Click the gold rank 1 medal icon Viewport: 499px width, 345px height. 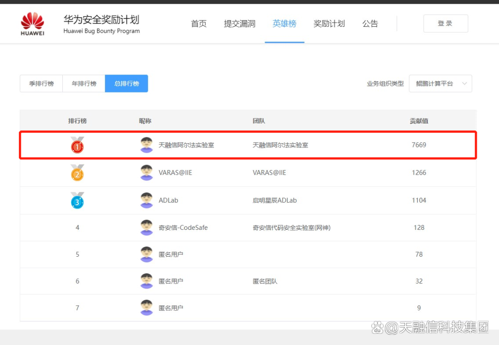[77, 145]
